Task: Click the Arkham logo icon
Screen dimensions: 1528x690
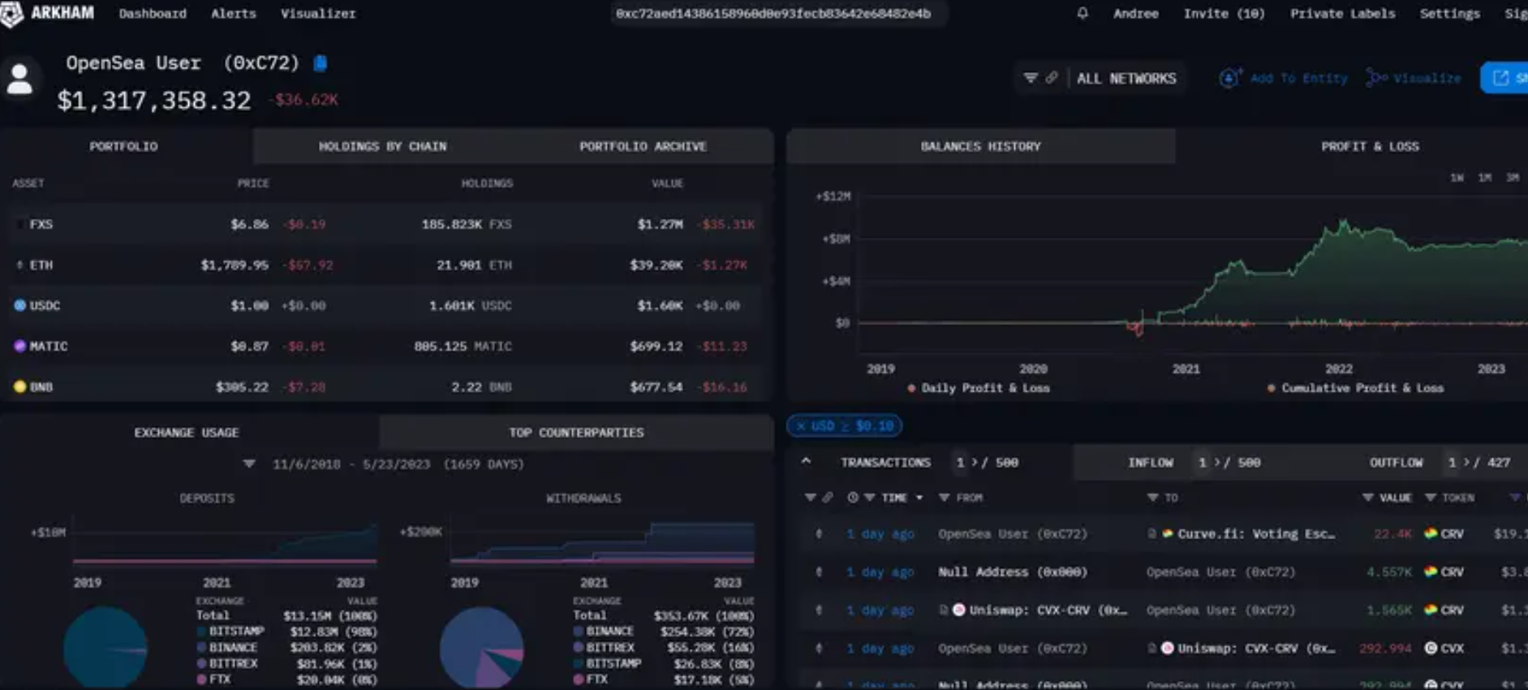Action: pyautogui.click(x=12, y=14)
